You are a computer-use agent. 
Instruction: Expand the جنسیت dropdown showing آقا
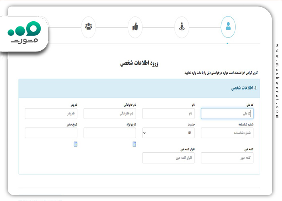(168, 133)
